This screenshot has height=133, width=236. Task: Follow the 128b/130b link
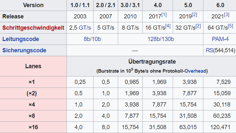[x=160, y=39]
